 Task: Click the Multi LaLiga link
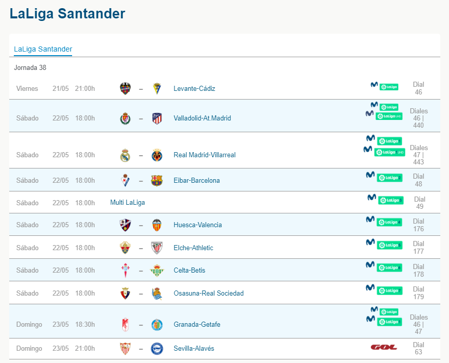(x=127, y=202)
